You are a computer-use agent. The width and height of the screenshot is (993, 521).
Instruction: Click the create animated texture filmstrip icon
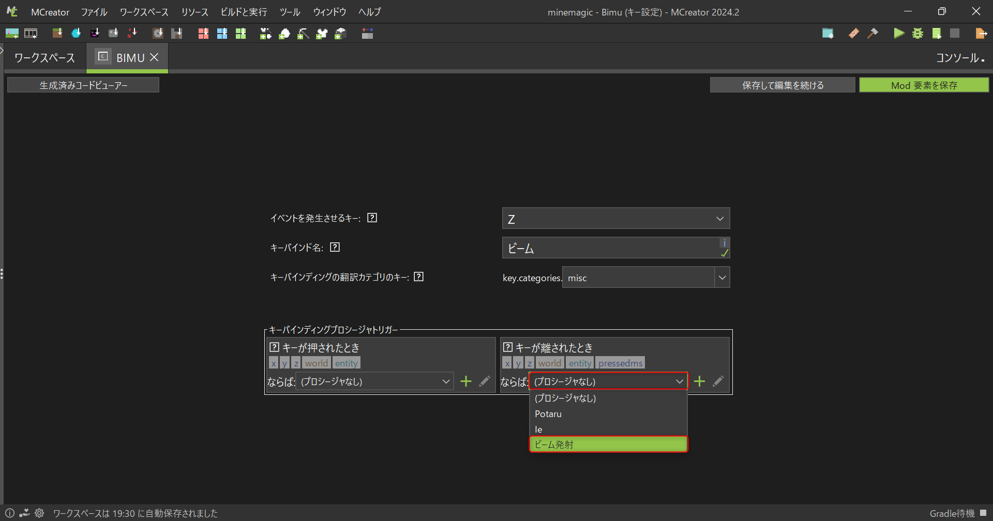coord(31,34)
